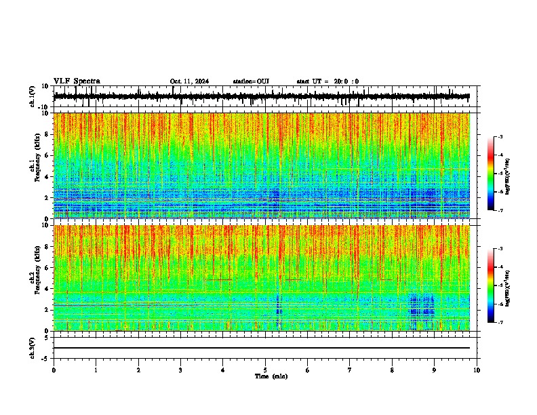
Task: Click the '4' tick on ch.1 frequency axis
Action: click(47, 177)
